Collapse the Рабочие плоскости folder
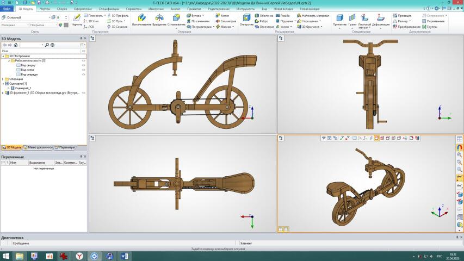 [x=9, y=61]
